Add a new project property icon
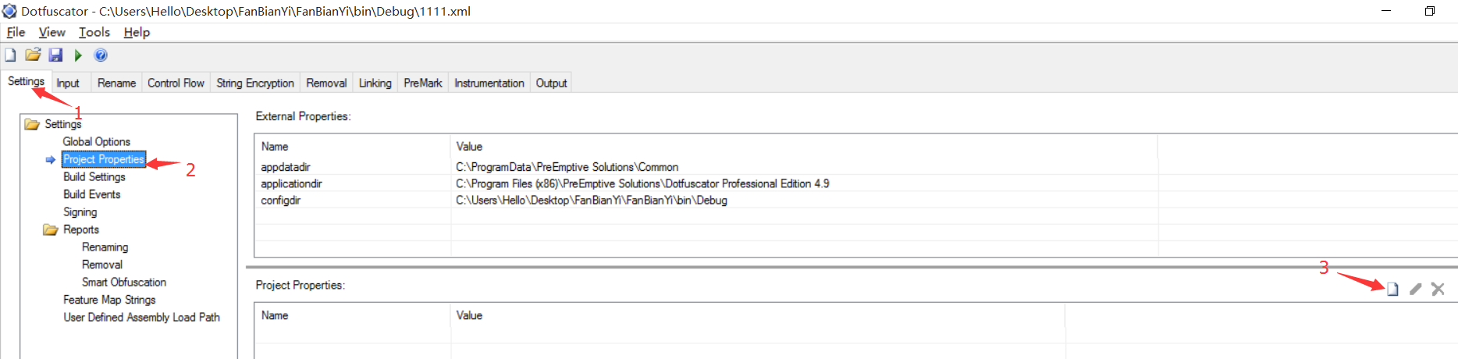 point(1392,289)
